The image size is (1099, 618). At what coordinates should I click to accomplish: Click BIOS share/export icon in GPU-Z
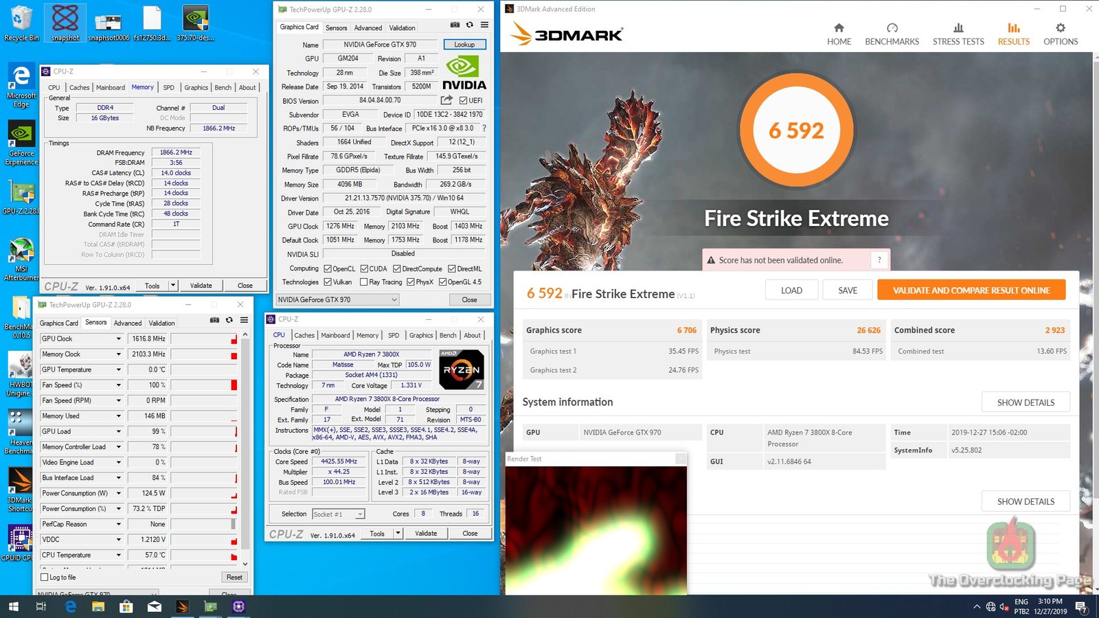[x=446, y=100]
